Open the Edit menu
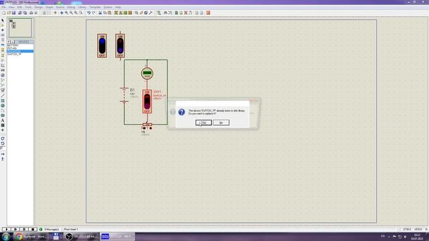429x241 pixels. 19,7
